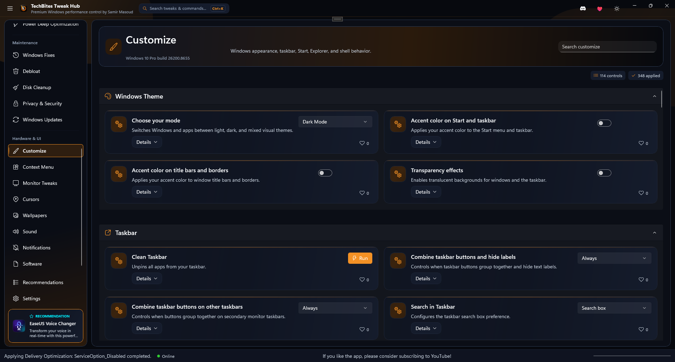Open the Discord icon in title bar

tap(583, 8)
